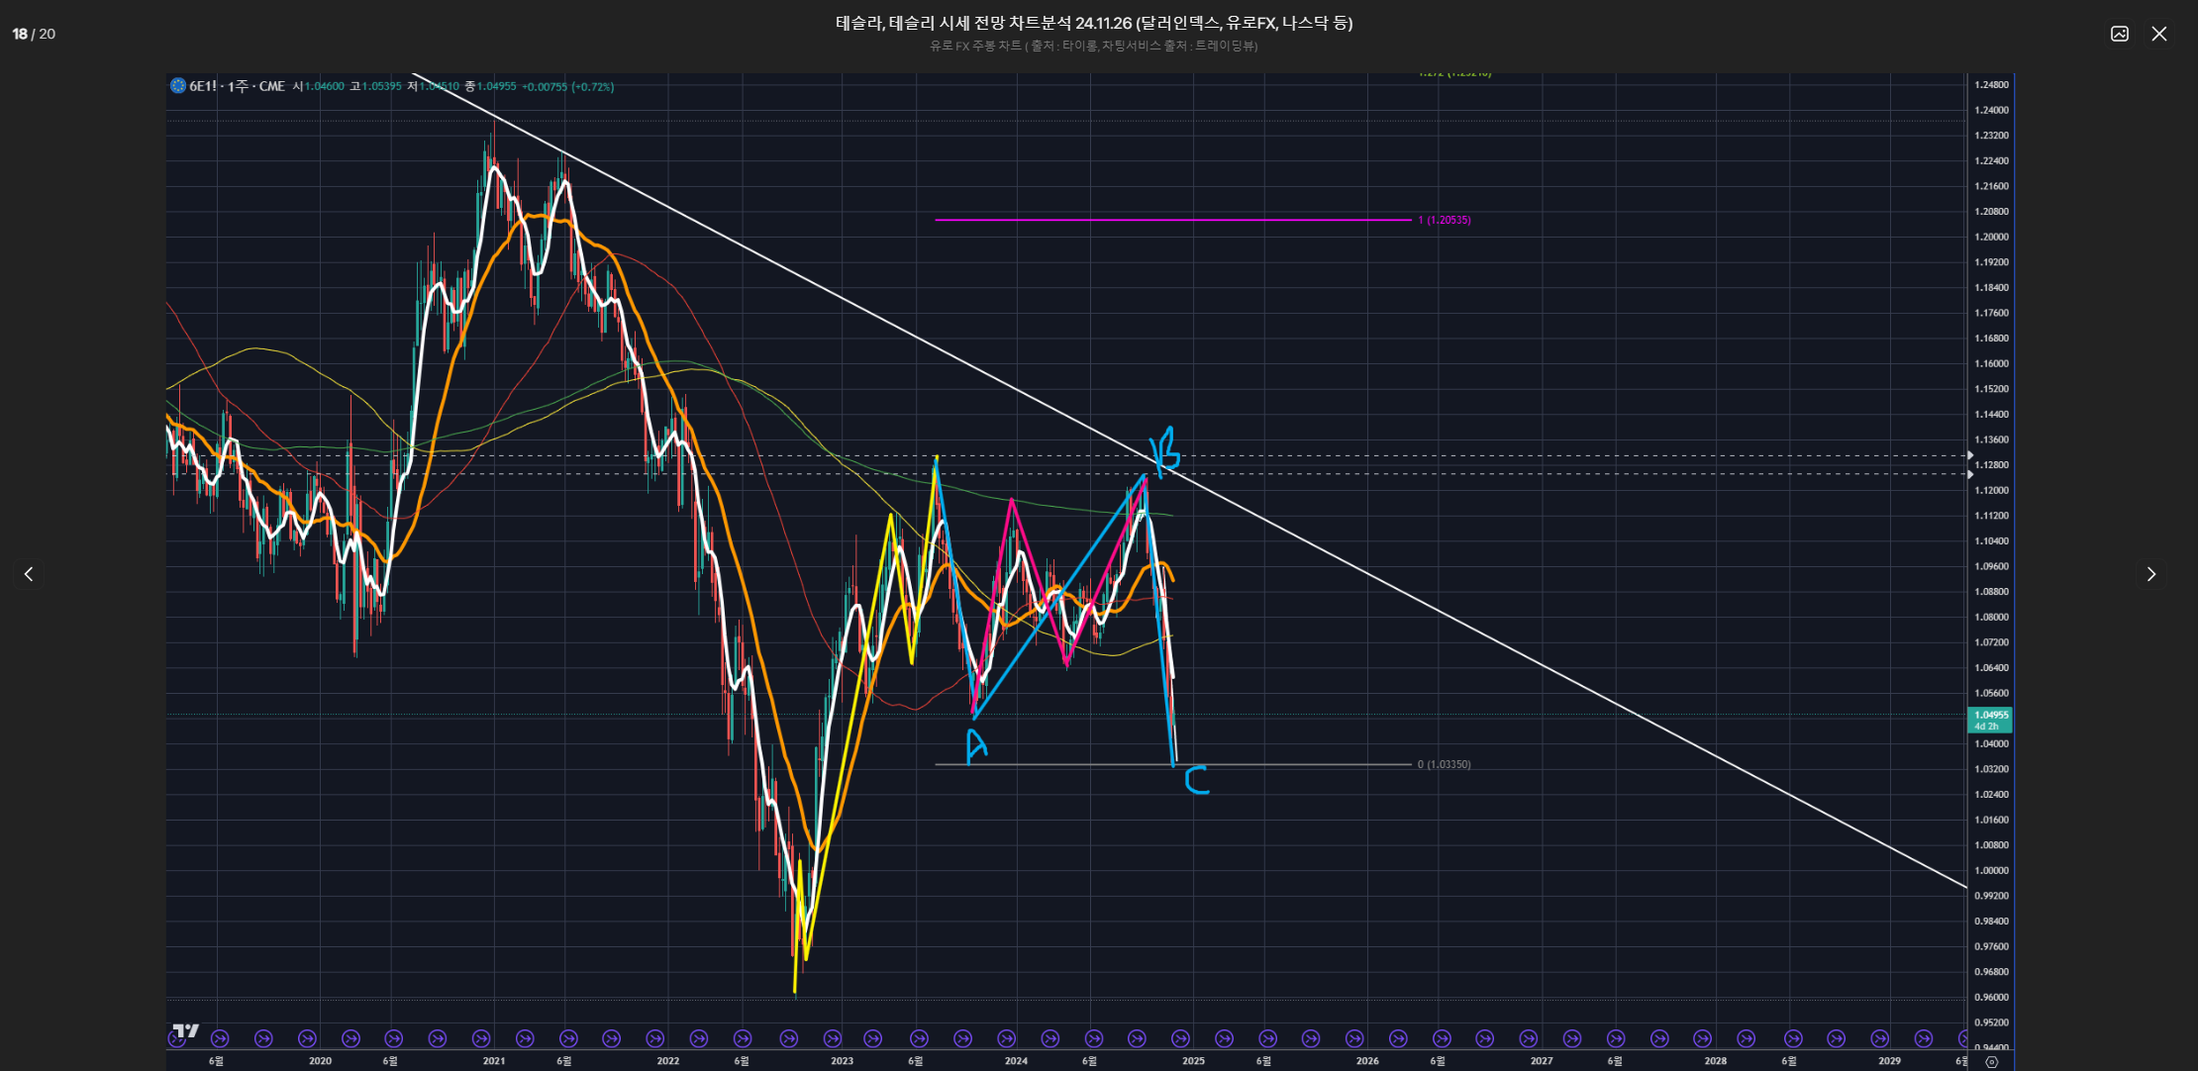Screen dimensions: 2198x1071
Task: Click the handwritten blue letter B annotation
Action: click(x=1165, y=451)
